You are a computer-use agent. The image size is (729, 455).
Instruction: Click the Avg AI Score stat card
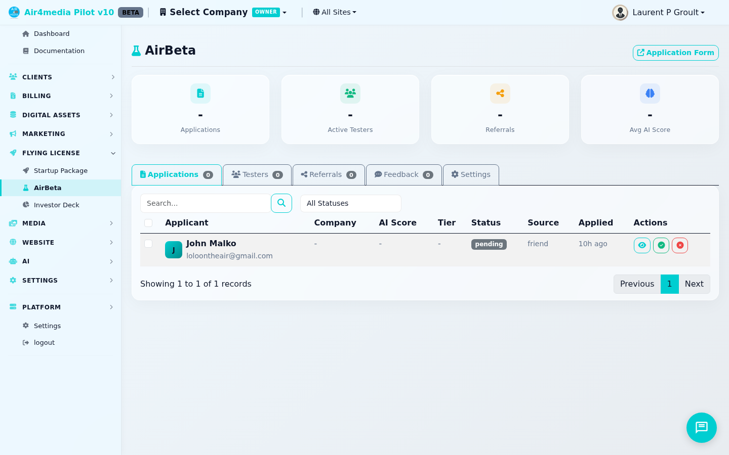pos(650,109)
